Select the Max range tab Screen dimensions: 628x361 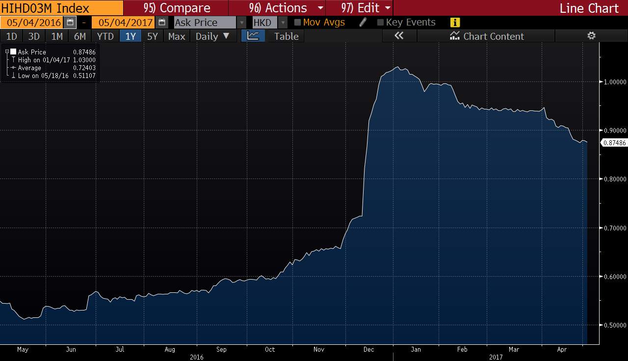click(x=177, y=36)
